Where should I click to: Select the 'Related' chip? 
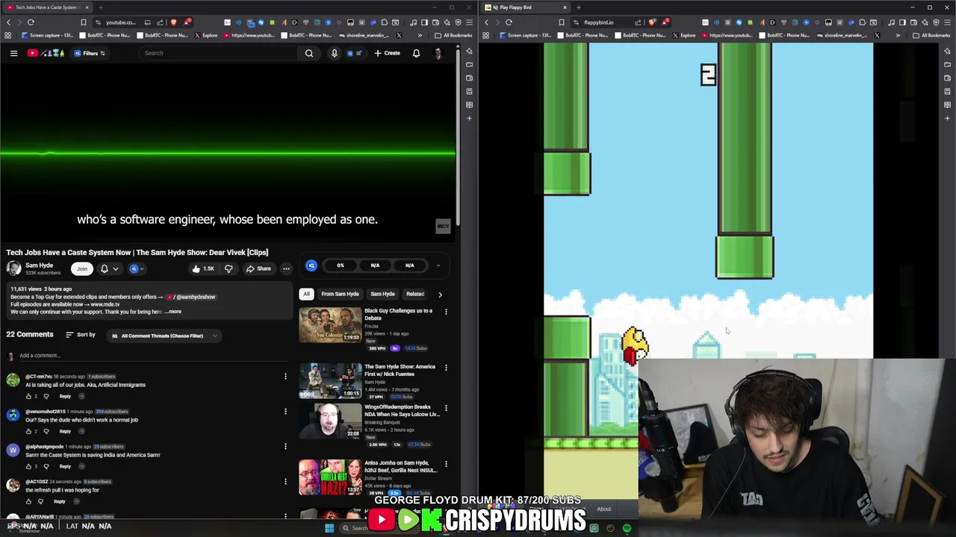415,294
